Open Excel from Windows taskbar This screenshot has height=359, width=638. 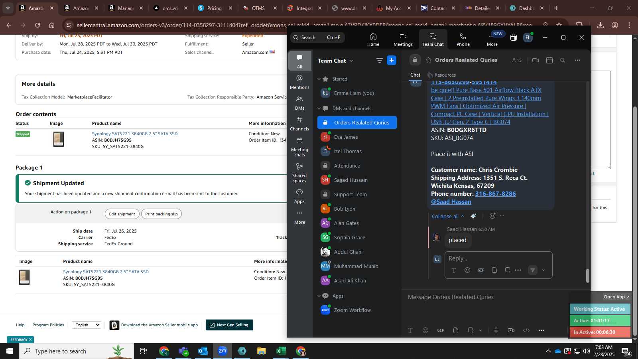pos(281,351)
